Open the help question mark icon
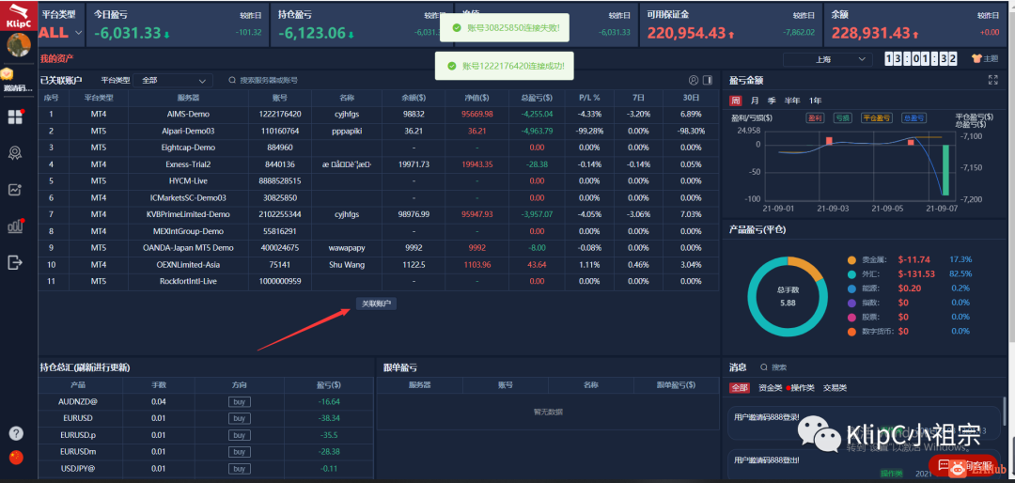Screen dimensions: 1015x483 [16, 433]
